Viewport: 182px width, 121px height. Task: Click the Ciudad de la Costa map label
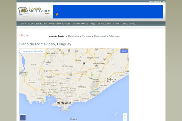point(111,80)
